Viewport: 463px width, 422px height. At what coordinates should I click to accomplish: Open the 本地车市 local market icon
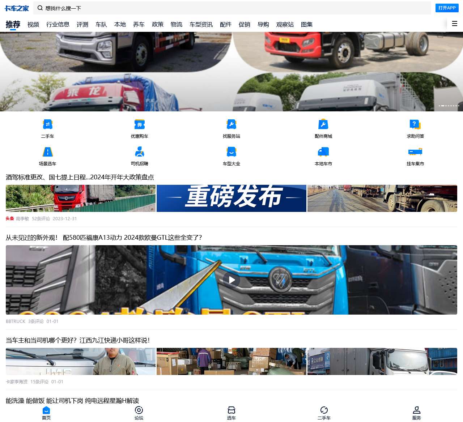323,152
